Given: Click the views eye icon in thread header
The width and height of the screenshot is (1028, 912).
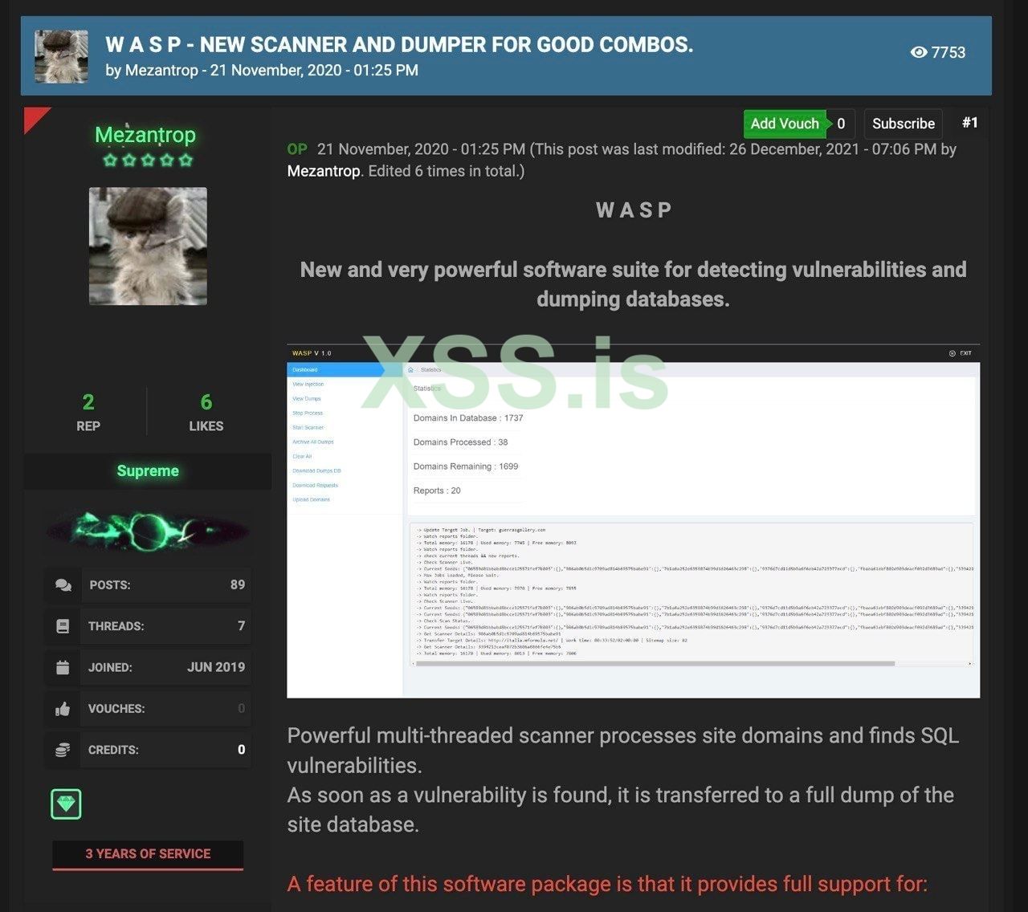Looking at the screenshot, I should [x=919, y=52].
